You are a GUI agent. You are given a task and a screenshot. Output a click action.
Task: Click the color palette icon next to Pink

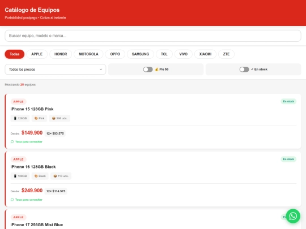coord(36,118)
